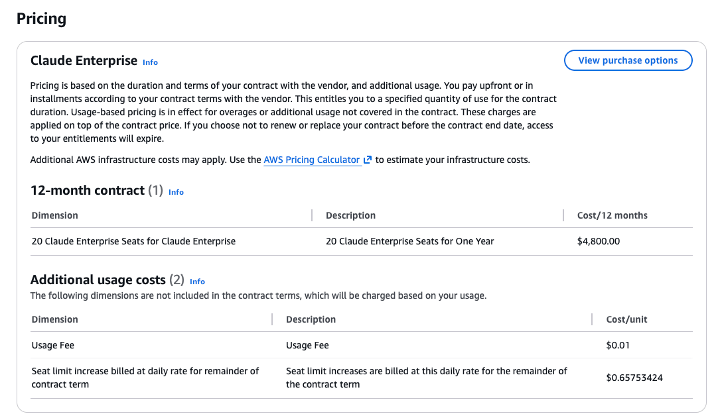Click the 12-month contract section heading
The height and width of the screenshot is (420, 720).
tap(89, 190)
